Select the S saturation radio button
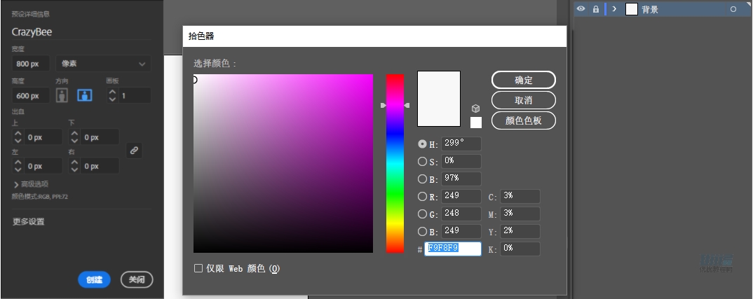 coord(422,161)
